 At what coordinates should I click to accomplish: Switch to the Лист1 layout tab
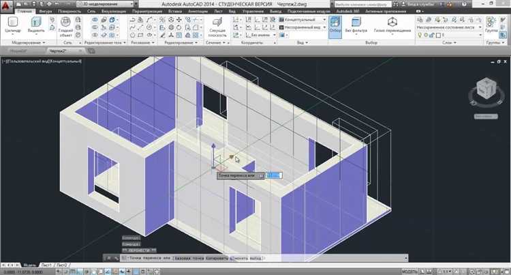[47, 264]
